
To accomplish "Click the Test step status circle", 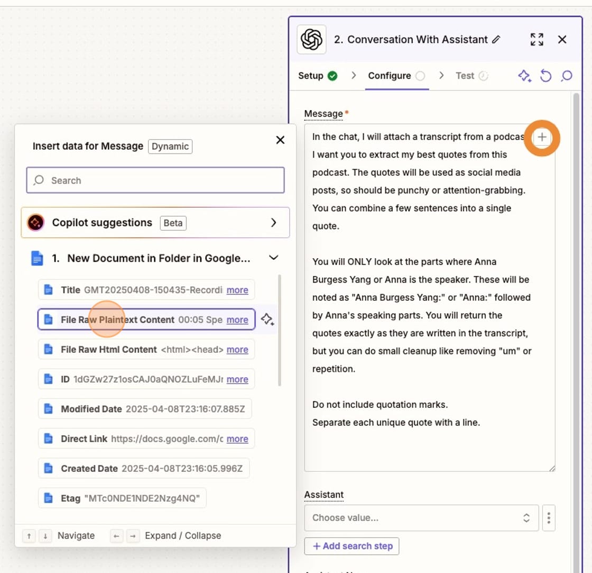I will [x=485, y=75].
